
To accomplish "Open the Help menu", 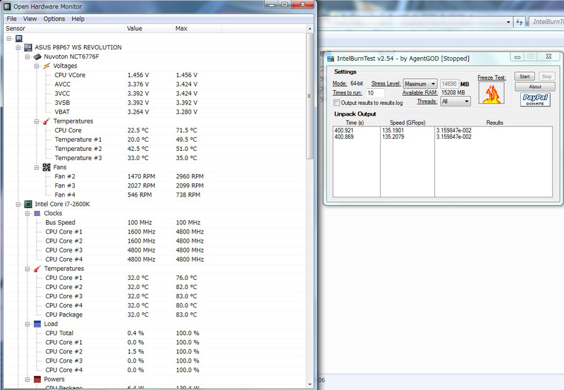I will click(x=78, y=19).
